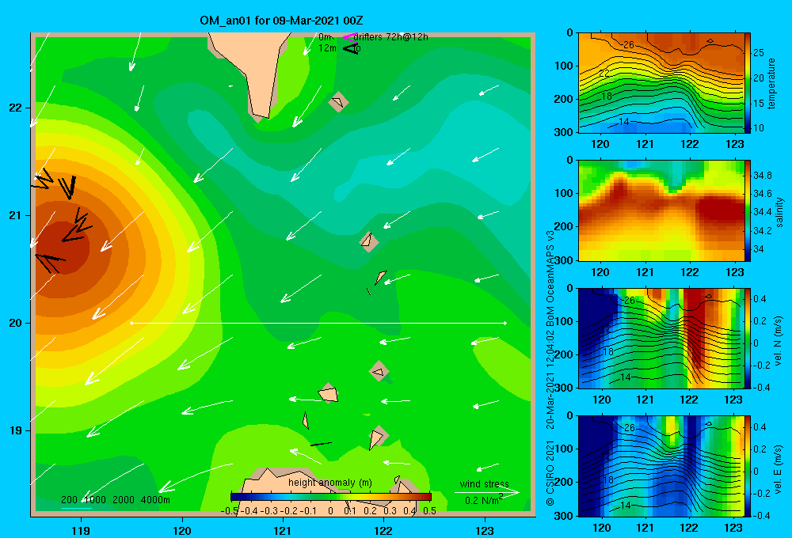Screen dimensions: 792x538
Task: Click the height anomaly color bar
Action: coord(331,497)
